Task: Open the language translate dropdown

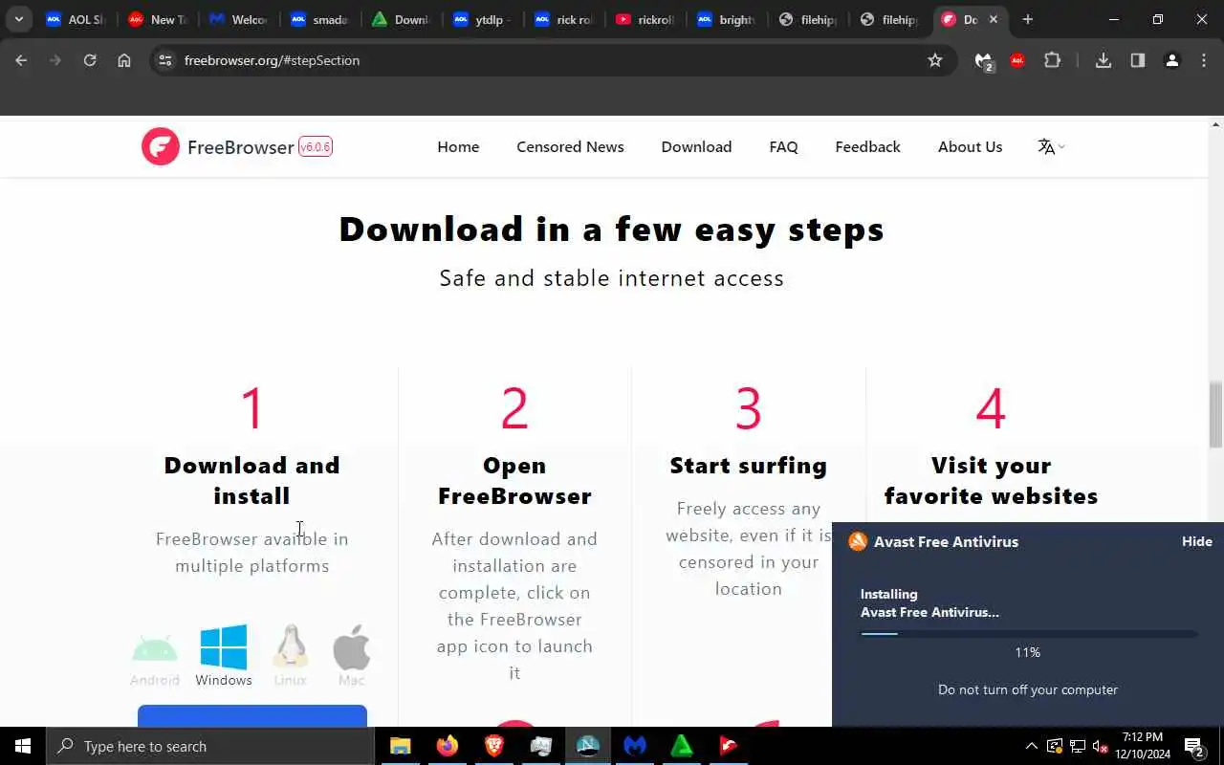Action: [1051, 146]
